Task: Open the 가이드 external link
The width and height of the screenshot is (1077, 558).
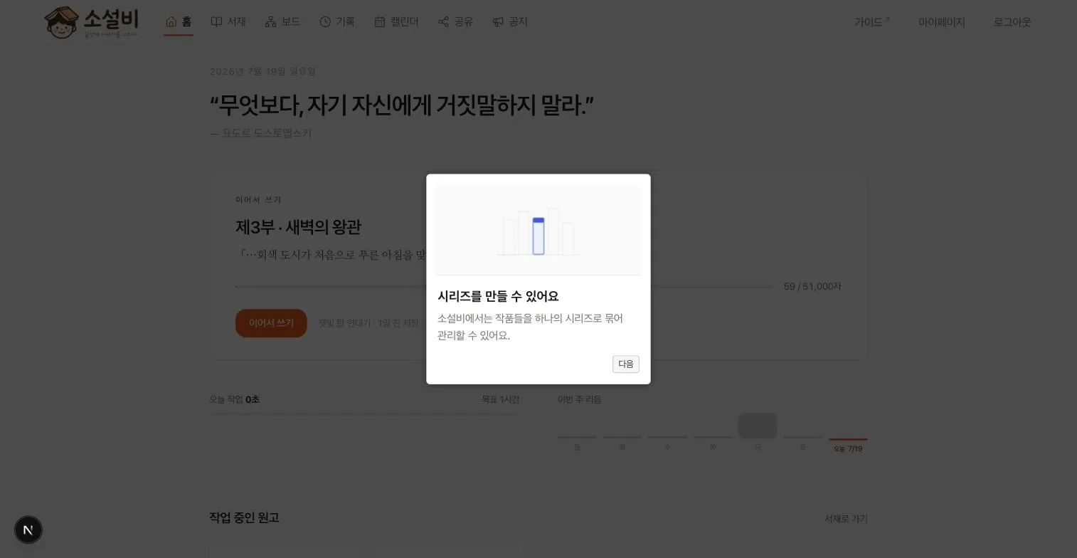Action: (x=872, y=22)
